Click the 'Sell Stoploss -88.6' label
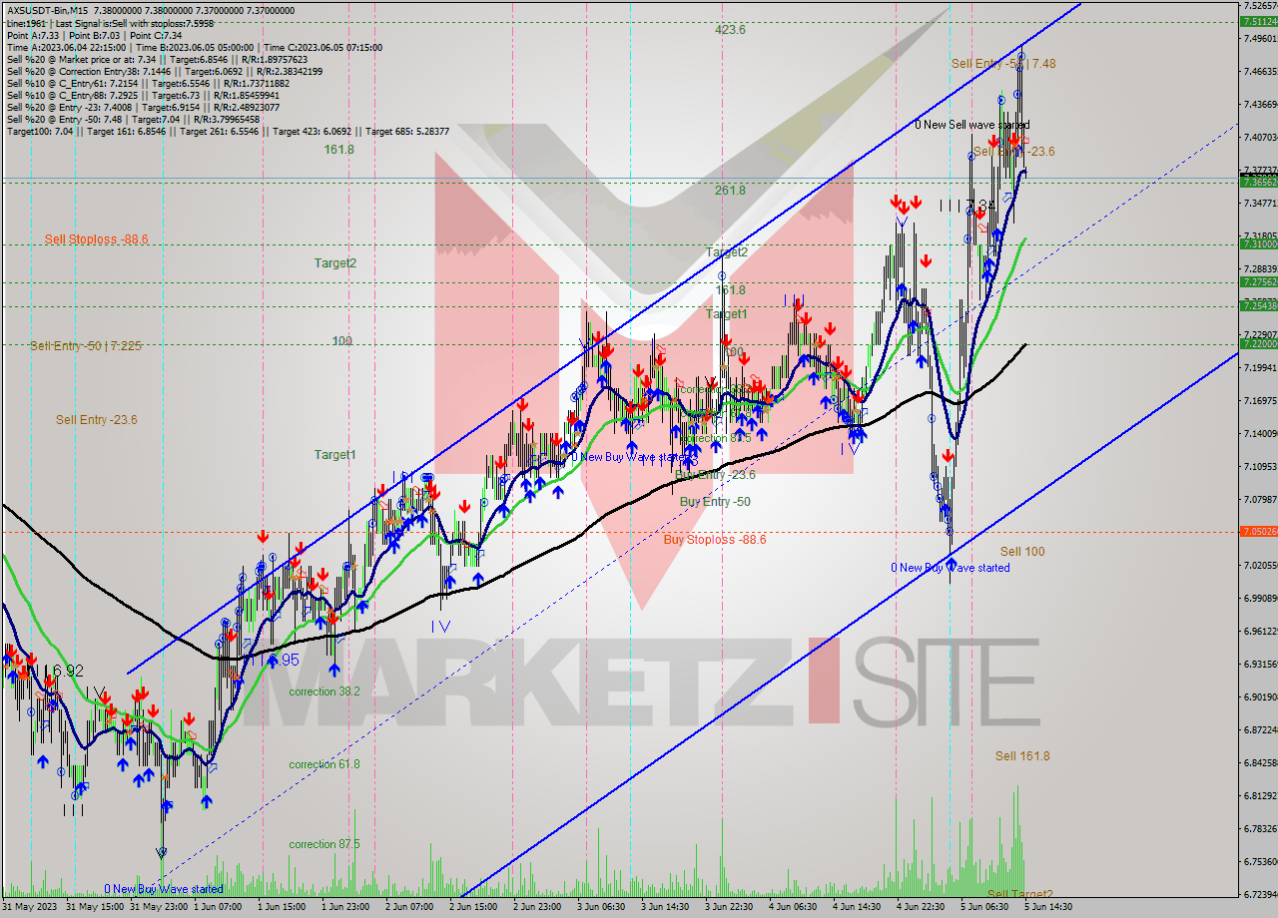Screen dimensions: 1278x918 pyautogui.click(x=96, y=239)
